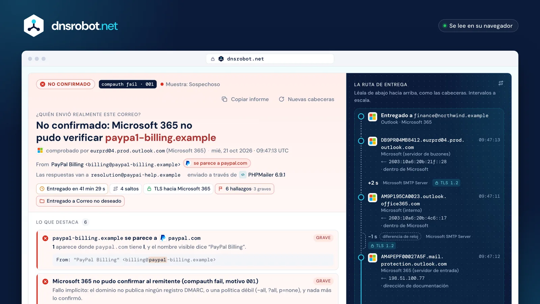Click the '4 saltos' chip
540x304 pixels.
pos(126,189)
